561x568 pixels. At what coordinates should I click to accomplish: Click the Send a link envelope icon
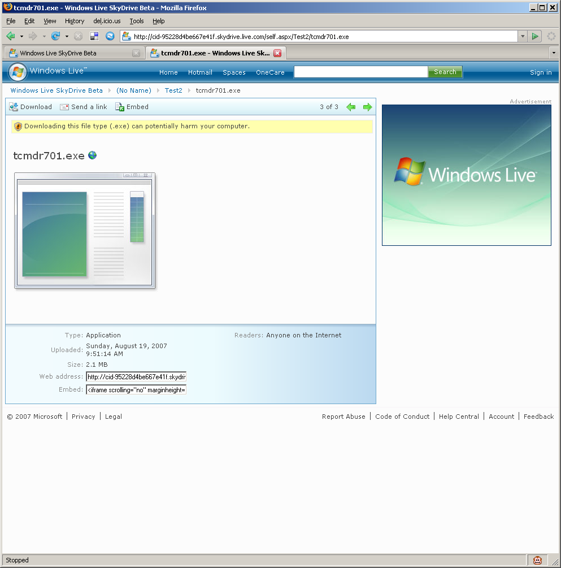click(64, 107)
